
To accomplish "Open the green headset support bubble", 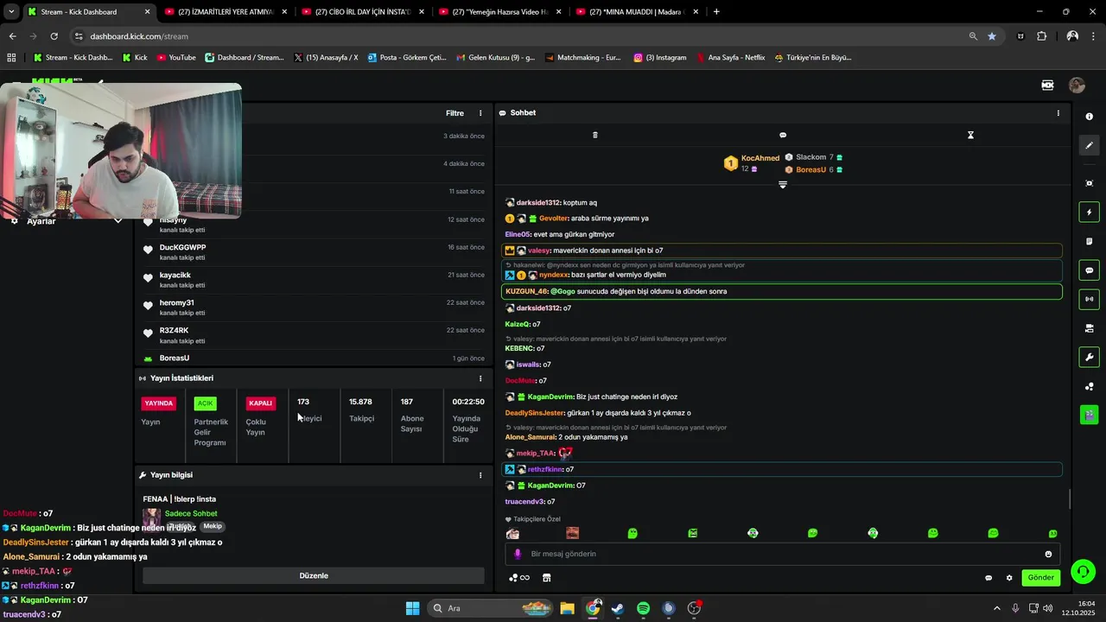I will coord(1083,571).
